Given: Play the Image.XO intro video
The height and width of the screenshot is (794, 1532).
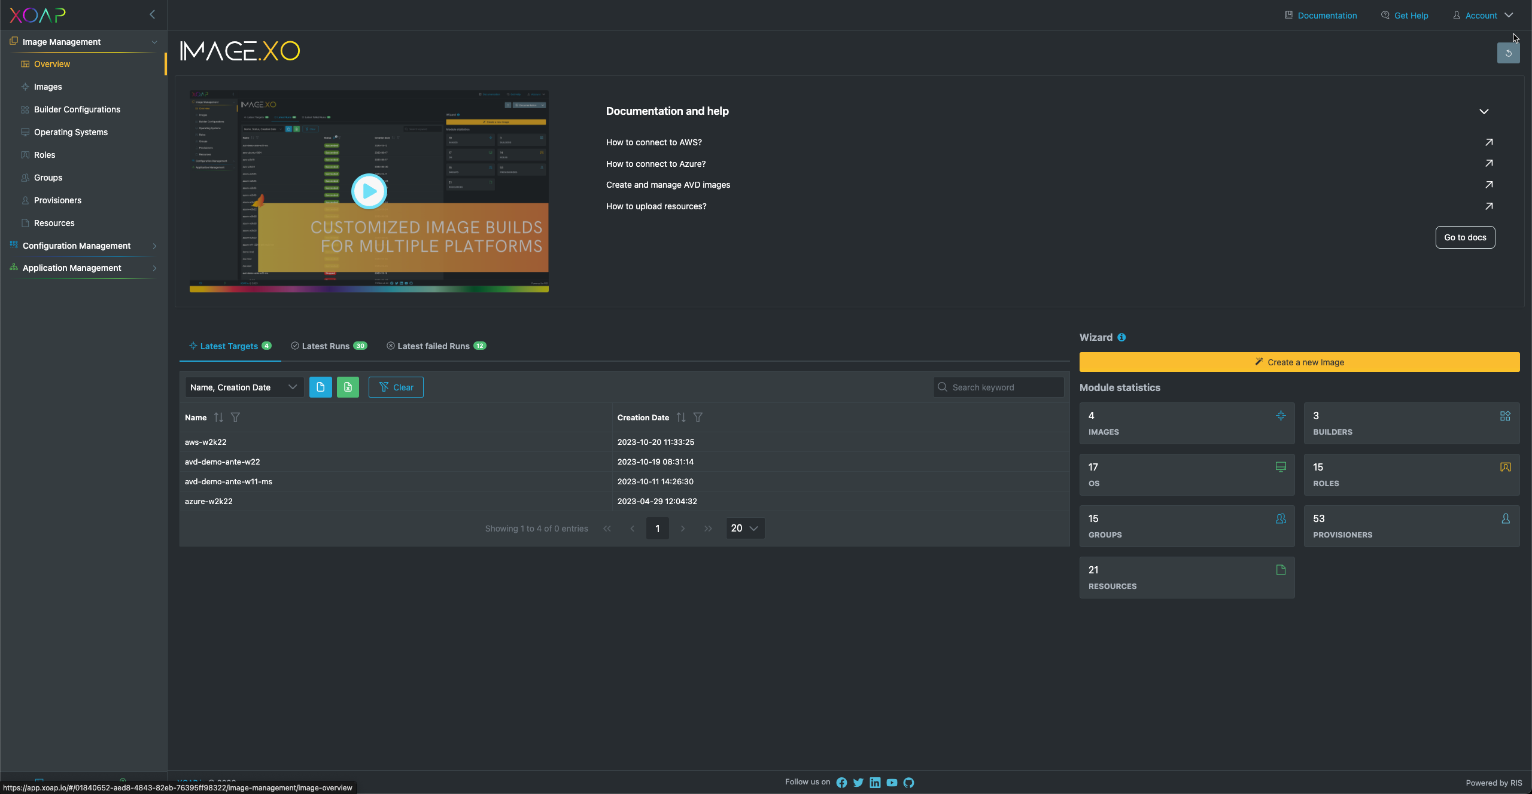Looking at the screenshot, I should pos(369,191).
